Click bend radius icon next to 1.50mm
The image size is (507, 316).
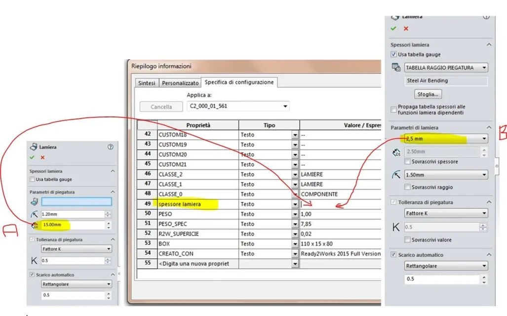pyautogui.click(x=396, y=175)
